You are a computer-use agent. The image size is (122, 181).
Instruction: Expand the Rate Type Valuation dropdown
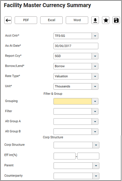95,76
